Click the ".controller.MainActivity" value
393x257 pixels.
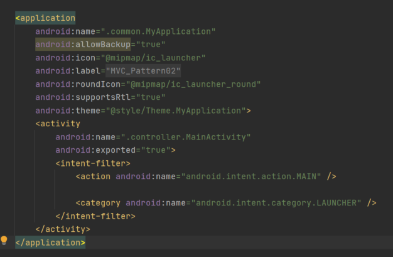pos(185,137)
